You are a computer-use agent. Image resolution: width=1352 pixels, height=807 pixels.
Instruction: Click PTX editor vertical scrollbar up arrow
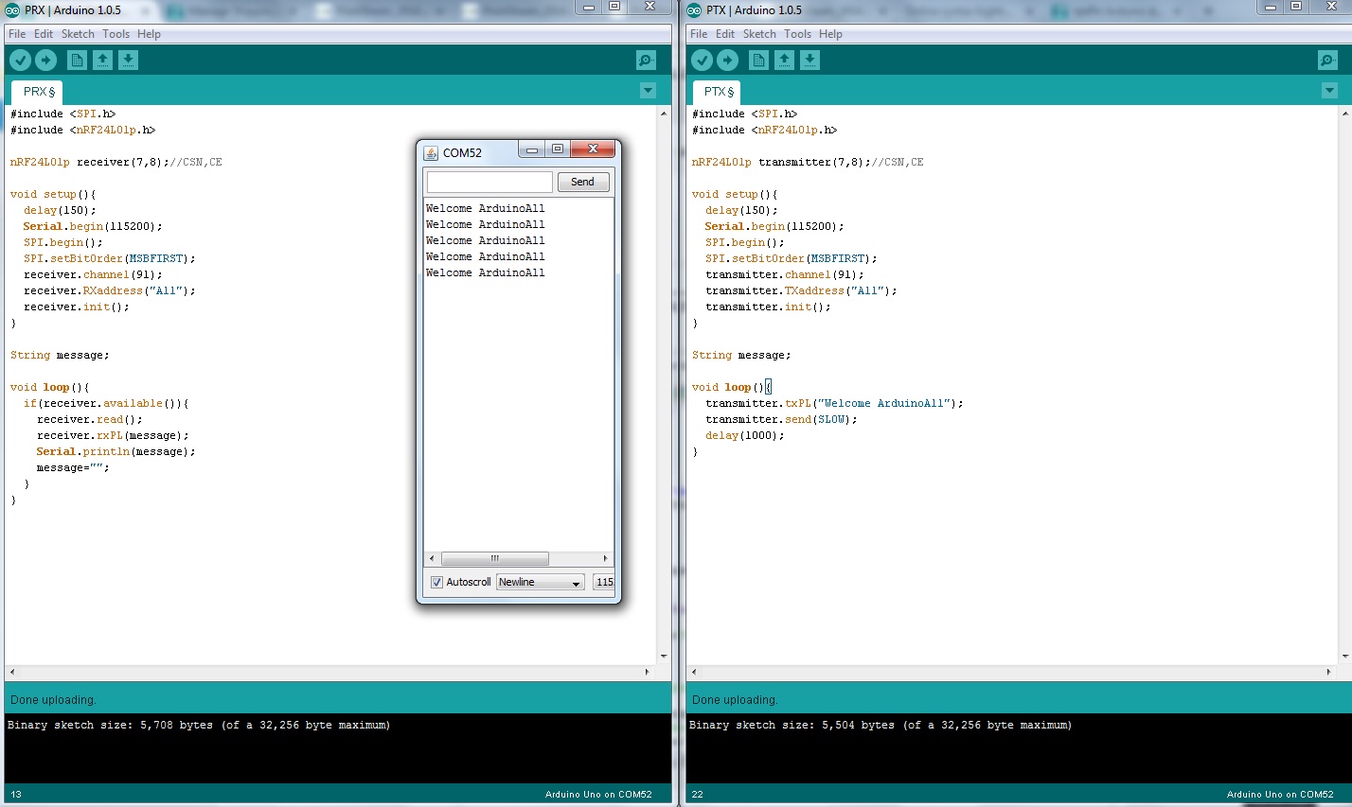(1345, 112)
